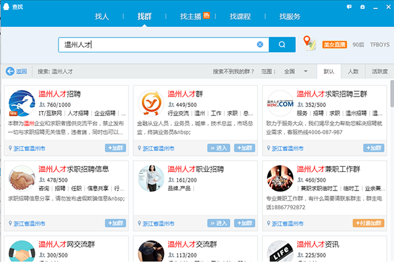
Task: Click the 90后 hot keyword
Action: pyautogui.click(x=358, y=45)
